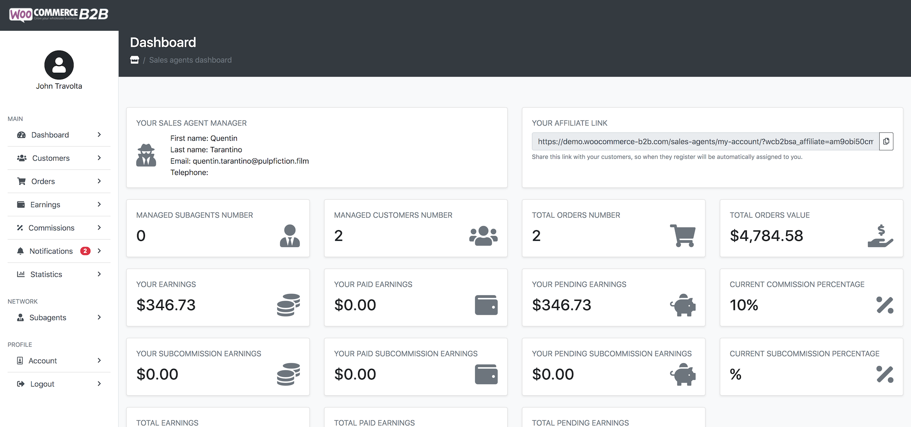This screenshot has height=427, width=911.
Task: Click the TOTAL PENDING EARNINGS card label
Action: click(x=580, y=422)
